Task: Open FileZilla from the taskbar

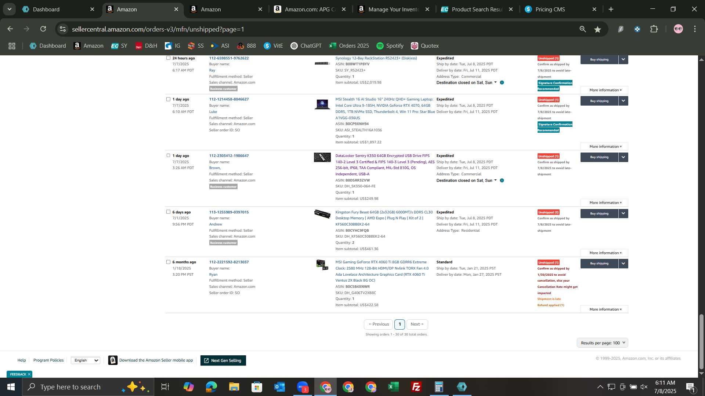Action: click(x=416, y=387)
